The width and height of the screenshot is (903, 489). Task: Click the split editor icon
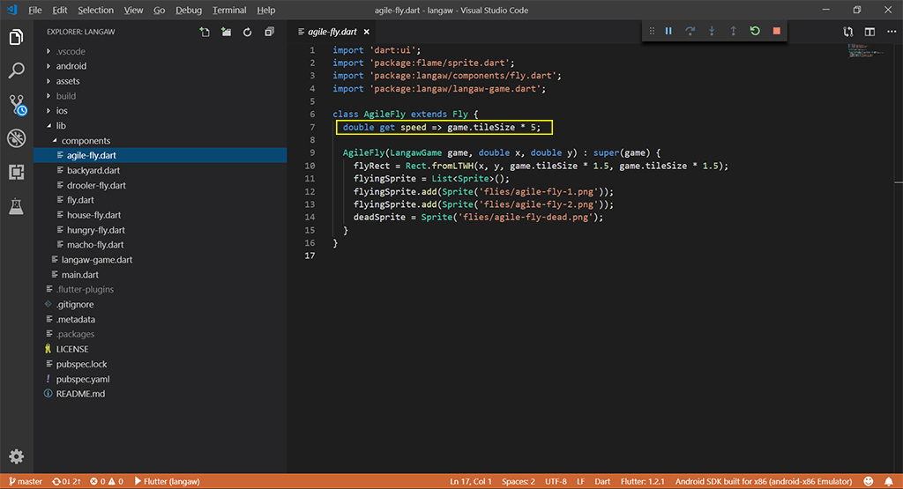point(869,33)
